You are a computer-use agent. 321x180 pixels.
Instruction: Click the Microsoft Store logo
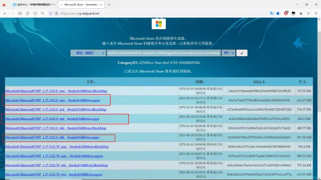159,23
